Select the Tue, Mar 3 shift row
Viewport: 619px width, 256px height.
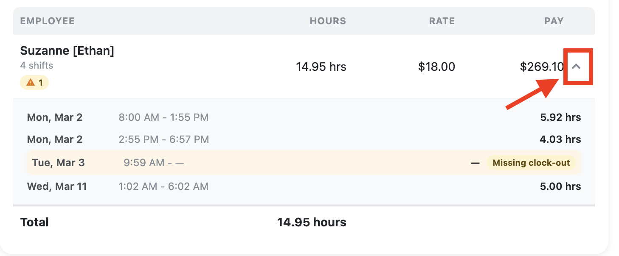coord(304,163)
